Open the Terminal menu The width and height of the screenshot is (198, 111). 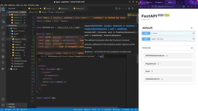tap(31, 5)
